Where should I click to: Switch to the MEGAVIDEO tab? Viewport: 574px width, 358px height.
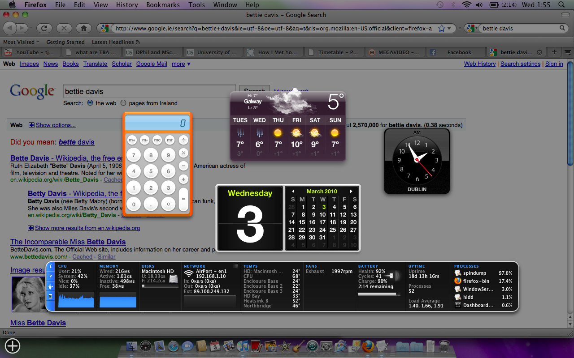(x=395, y=52)
